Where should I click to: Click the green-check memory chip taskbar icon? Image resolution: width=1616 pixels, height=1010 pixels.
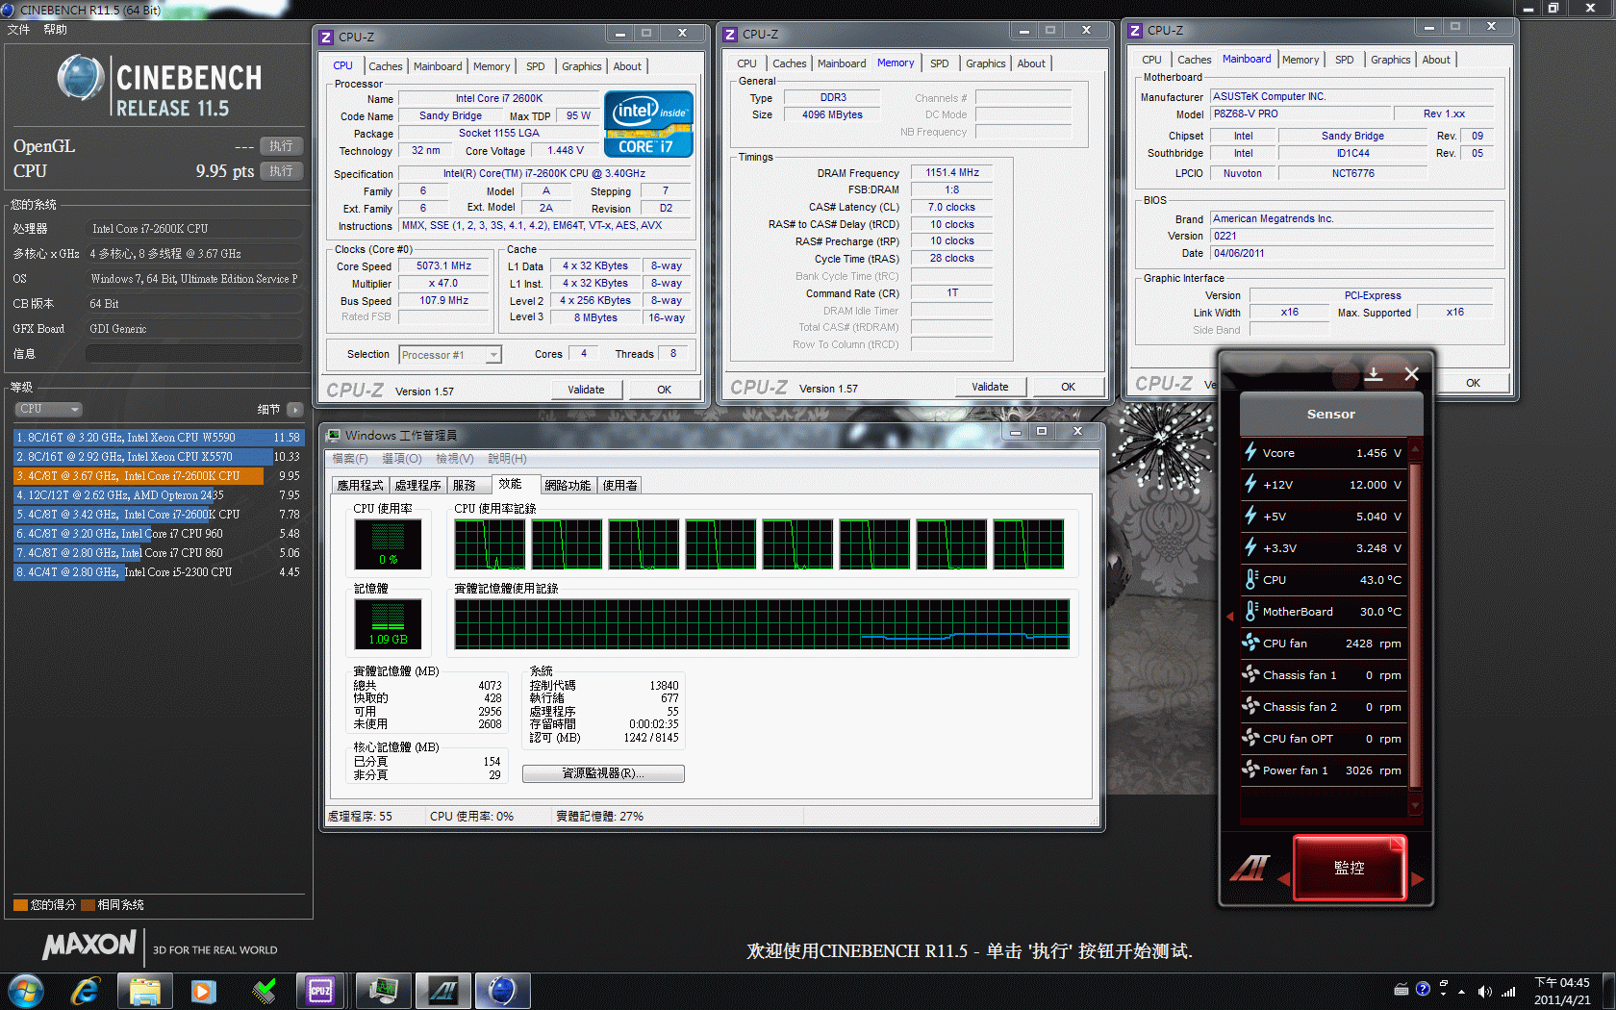pos(263,991)
